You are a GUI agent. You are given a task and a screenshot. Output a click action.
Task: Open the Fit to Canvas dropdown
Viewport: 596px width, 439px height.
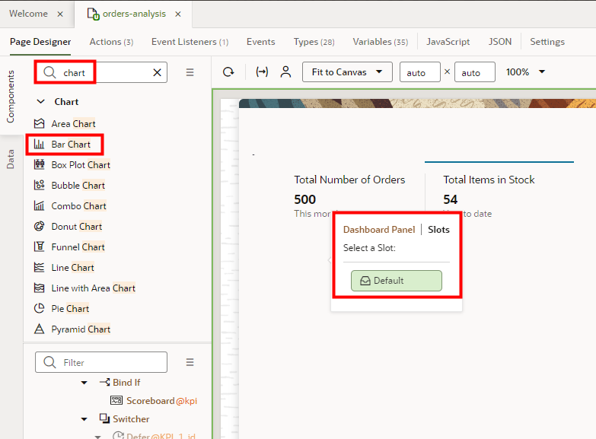click(347, 72)
